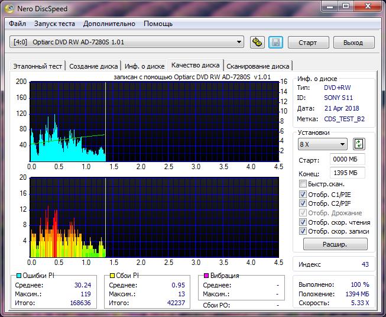Open the Дополнительно menu

(109, 24)
